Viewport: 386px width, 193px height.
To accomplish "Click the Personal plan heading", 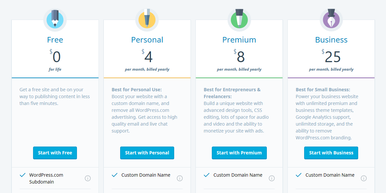I will click(x=147, y=40).
